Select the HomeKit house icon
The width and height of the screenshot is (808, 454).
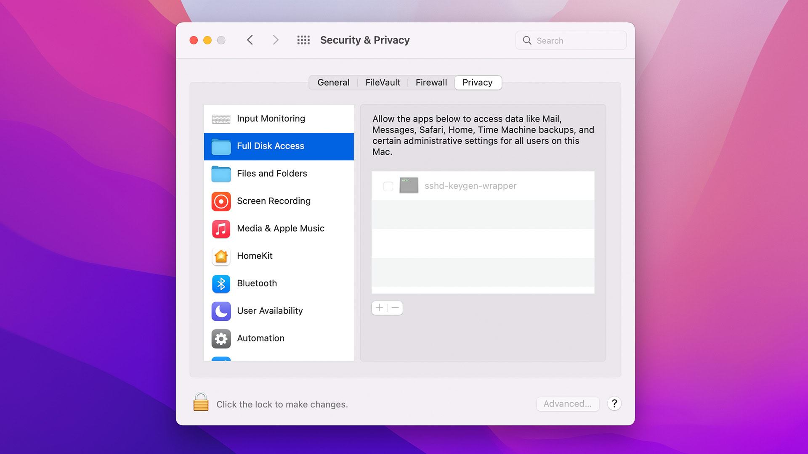[x=221, y=256]
